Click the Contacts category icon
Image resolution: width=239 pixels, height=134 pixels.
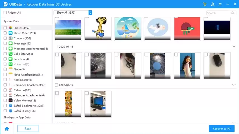11,38
